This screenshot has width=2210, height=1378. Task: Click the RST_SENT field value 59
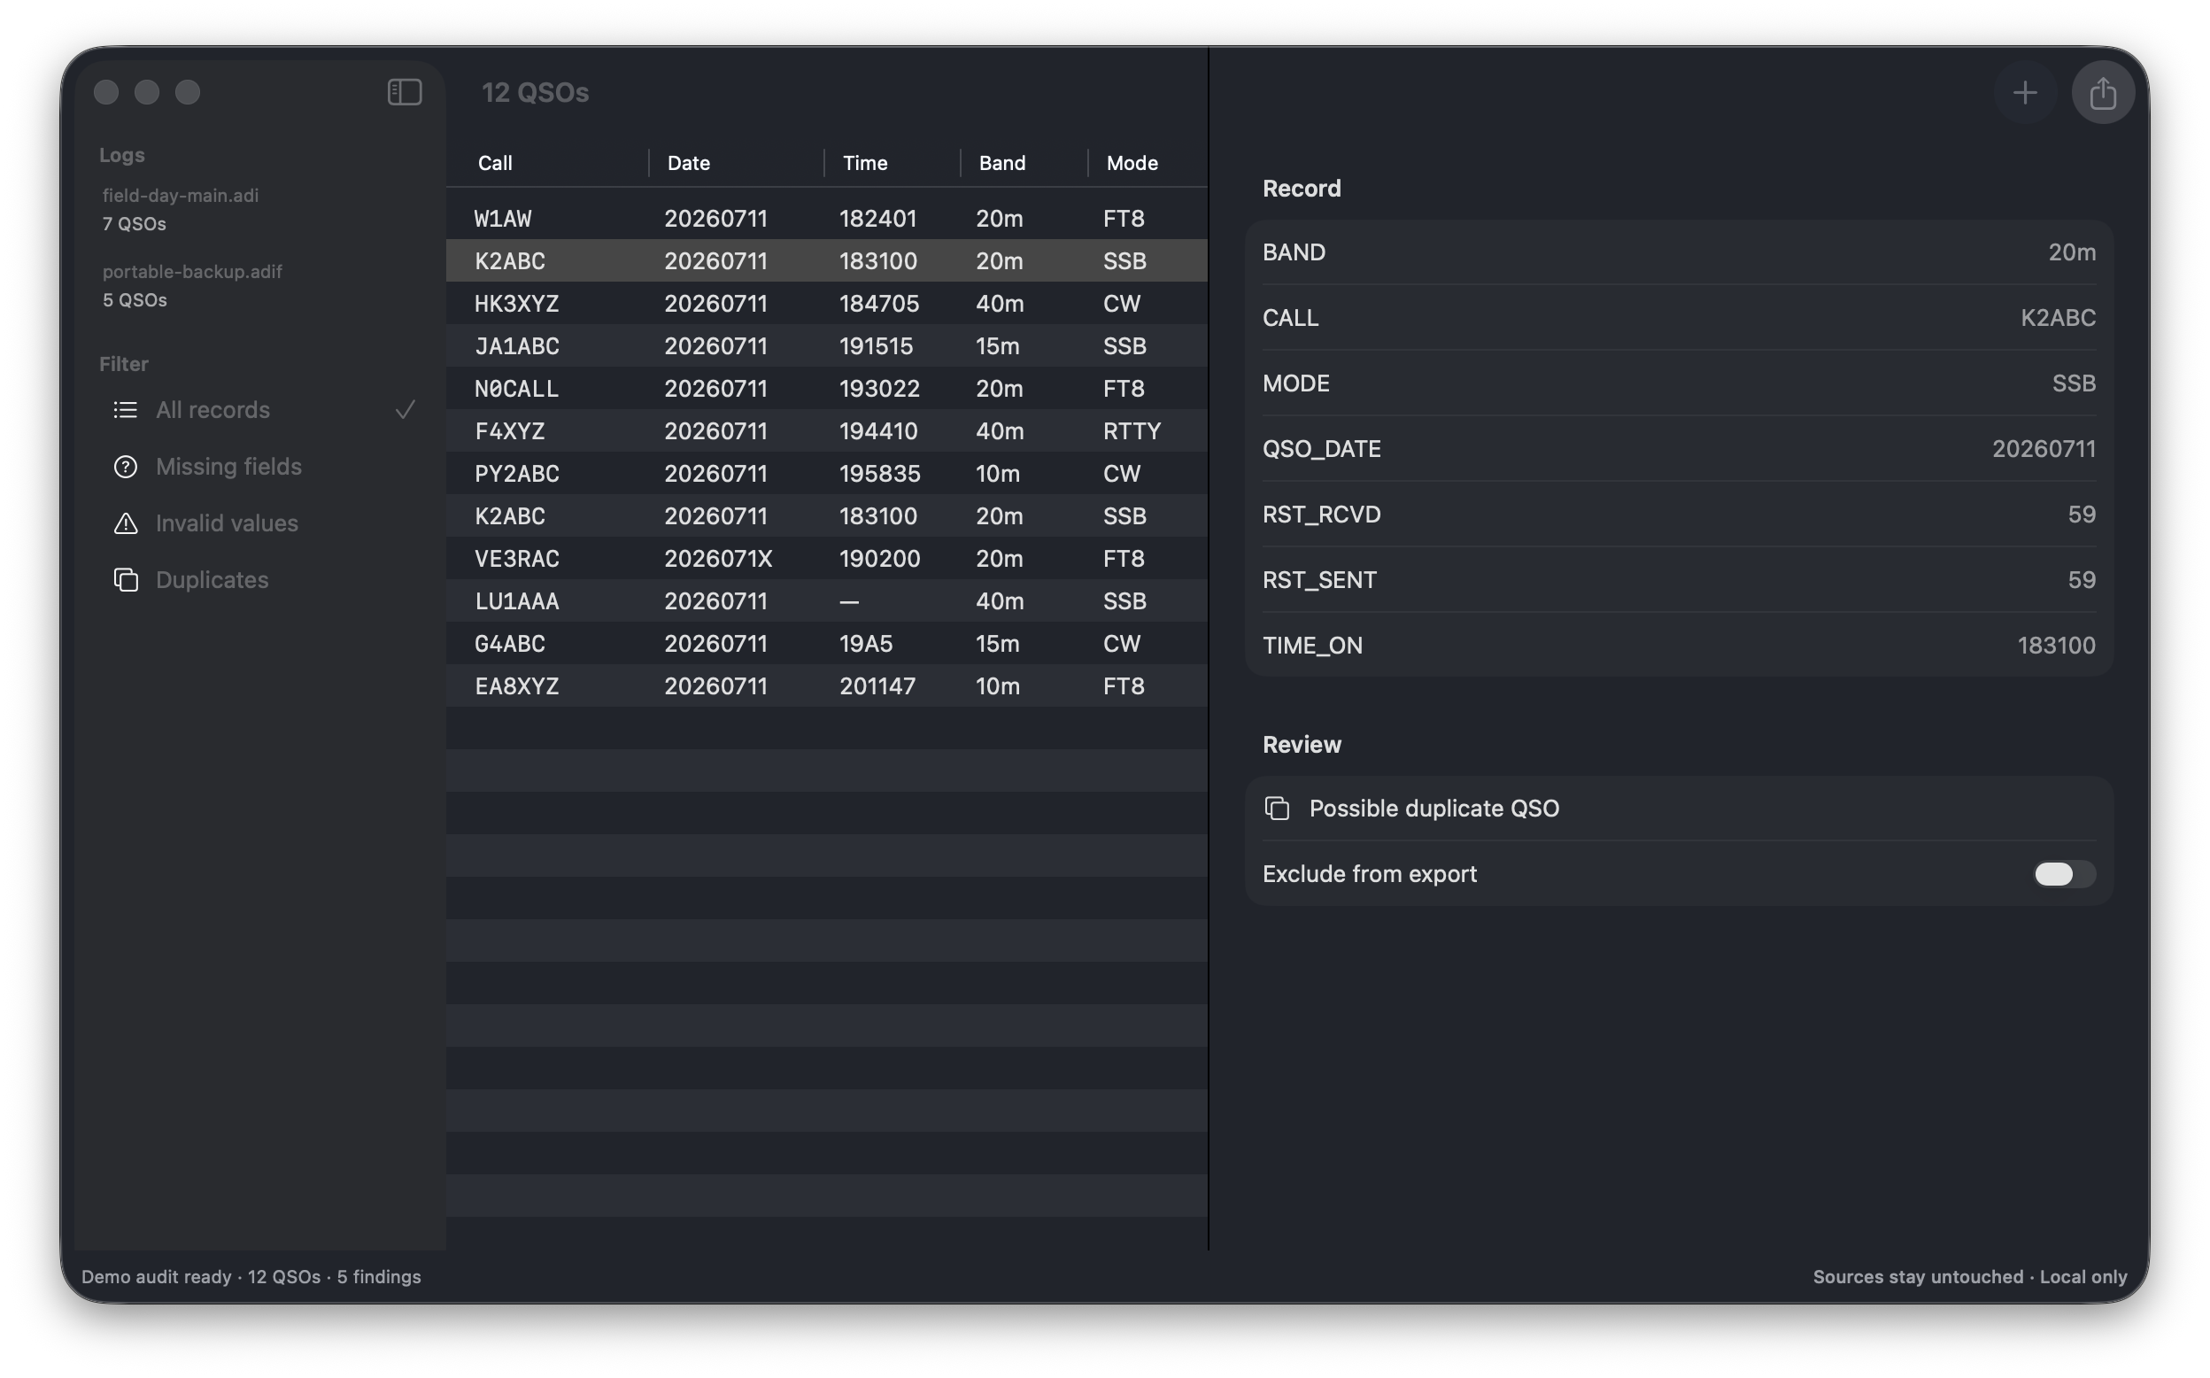[x=2082, y=581]
